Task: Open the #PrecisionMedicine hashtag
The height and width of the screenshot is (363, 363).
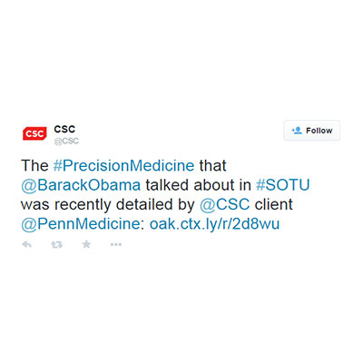Action: 123,166
